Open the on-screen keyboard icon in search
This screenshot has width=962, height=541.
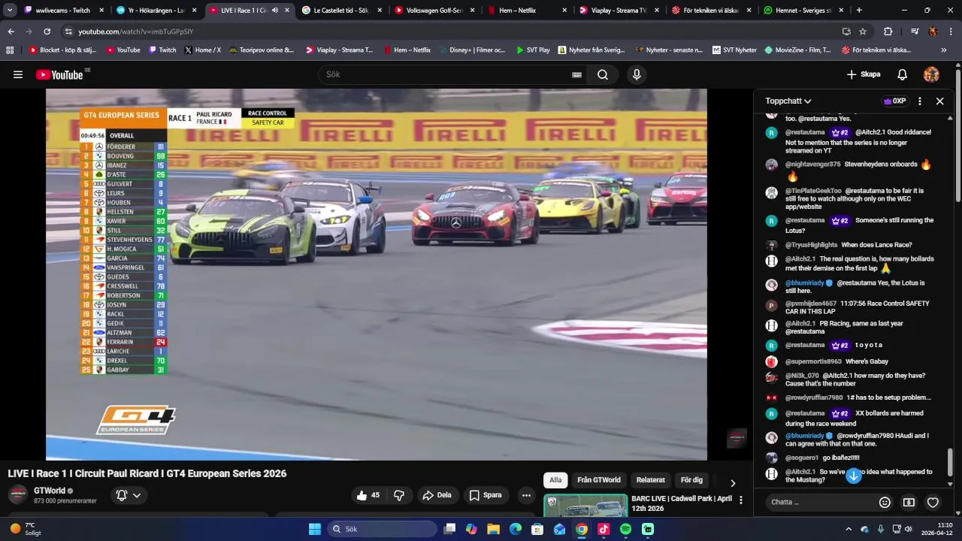[x=576, y=74]
